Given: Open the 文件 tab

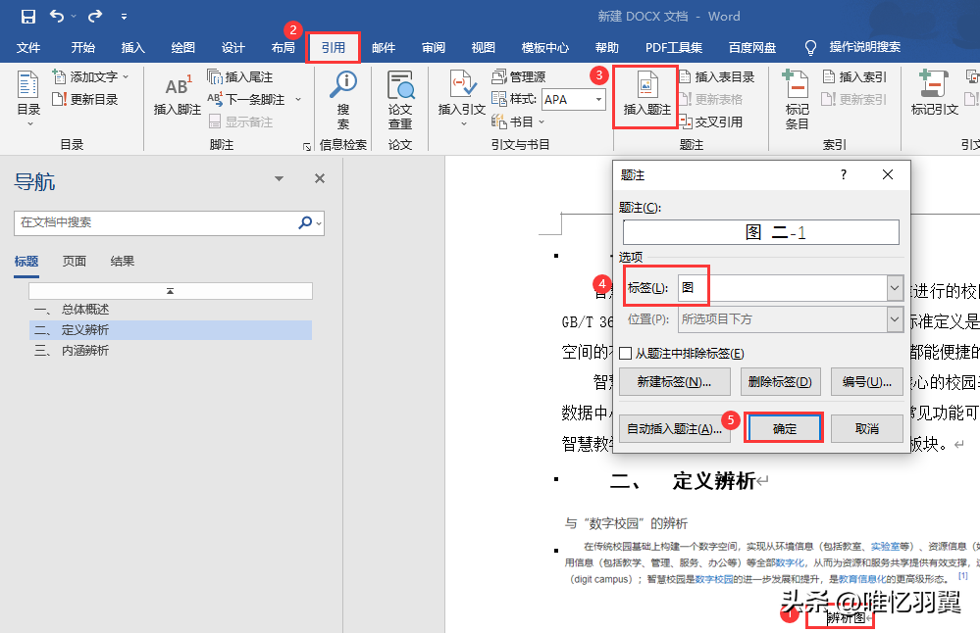Looking at the screenshot, I should click(x=28, y=47).
